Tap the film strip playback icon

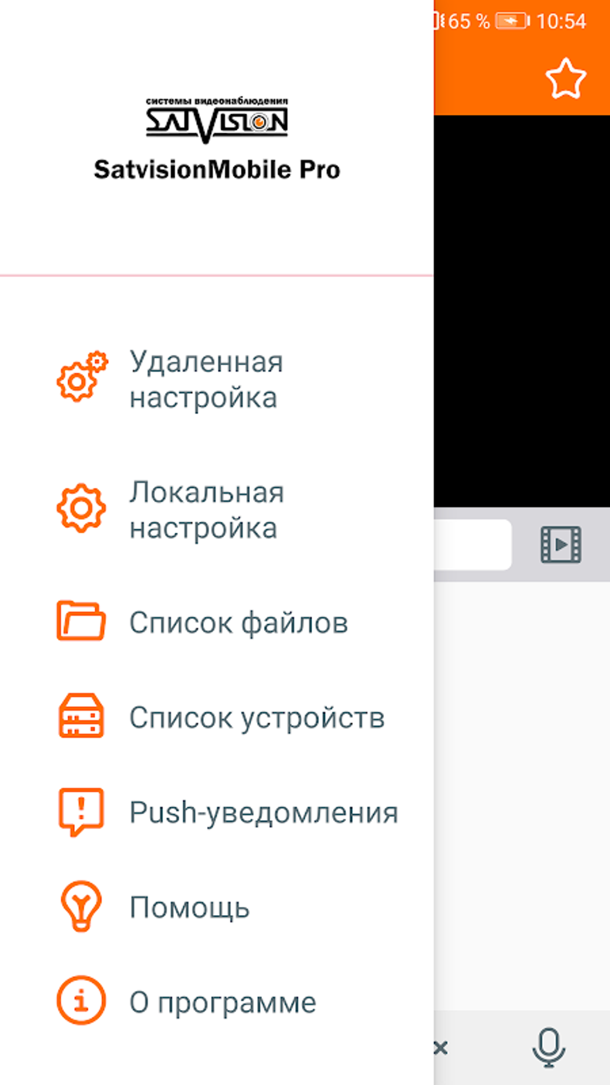pos(561,544)
